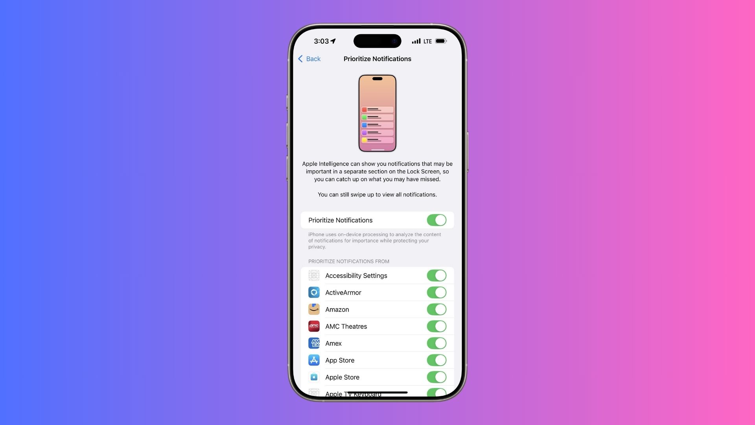Tap the AMC Theatres app icon
755x425 pixels.
click(314, 326)
